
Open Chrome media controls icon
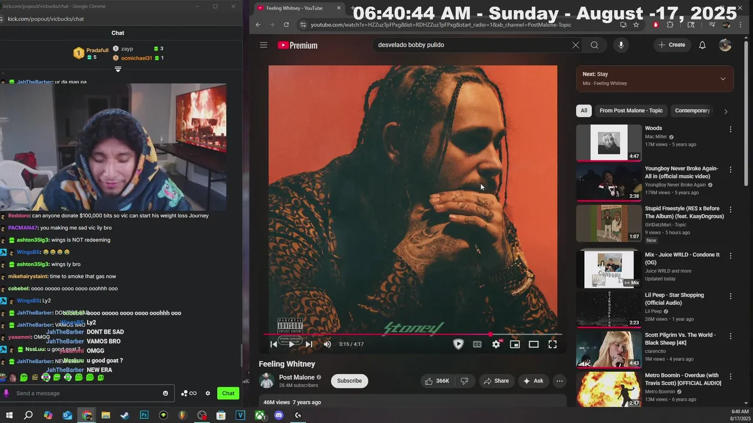point(712,25)
